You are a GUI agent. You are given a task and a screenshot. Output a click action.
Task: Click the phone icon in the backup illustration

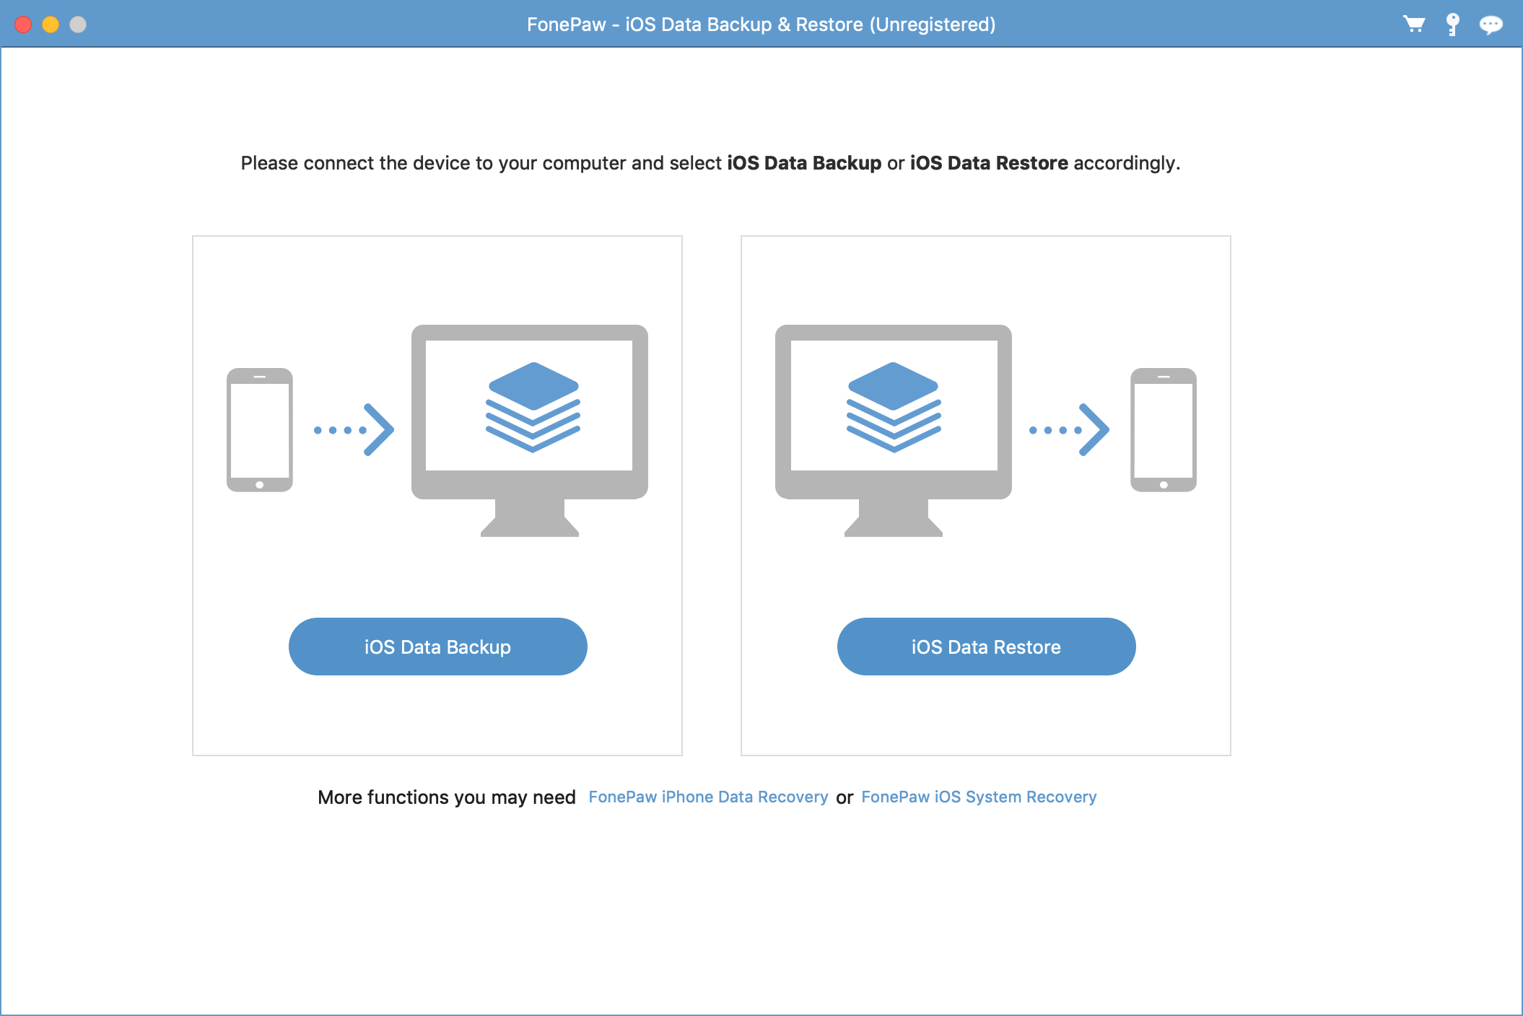point(258,429)
